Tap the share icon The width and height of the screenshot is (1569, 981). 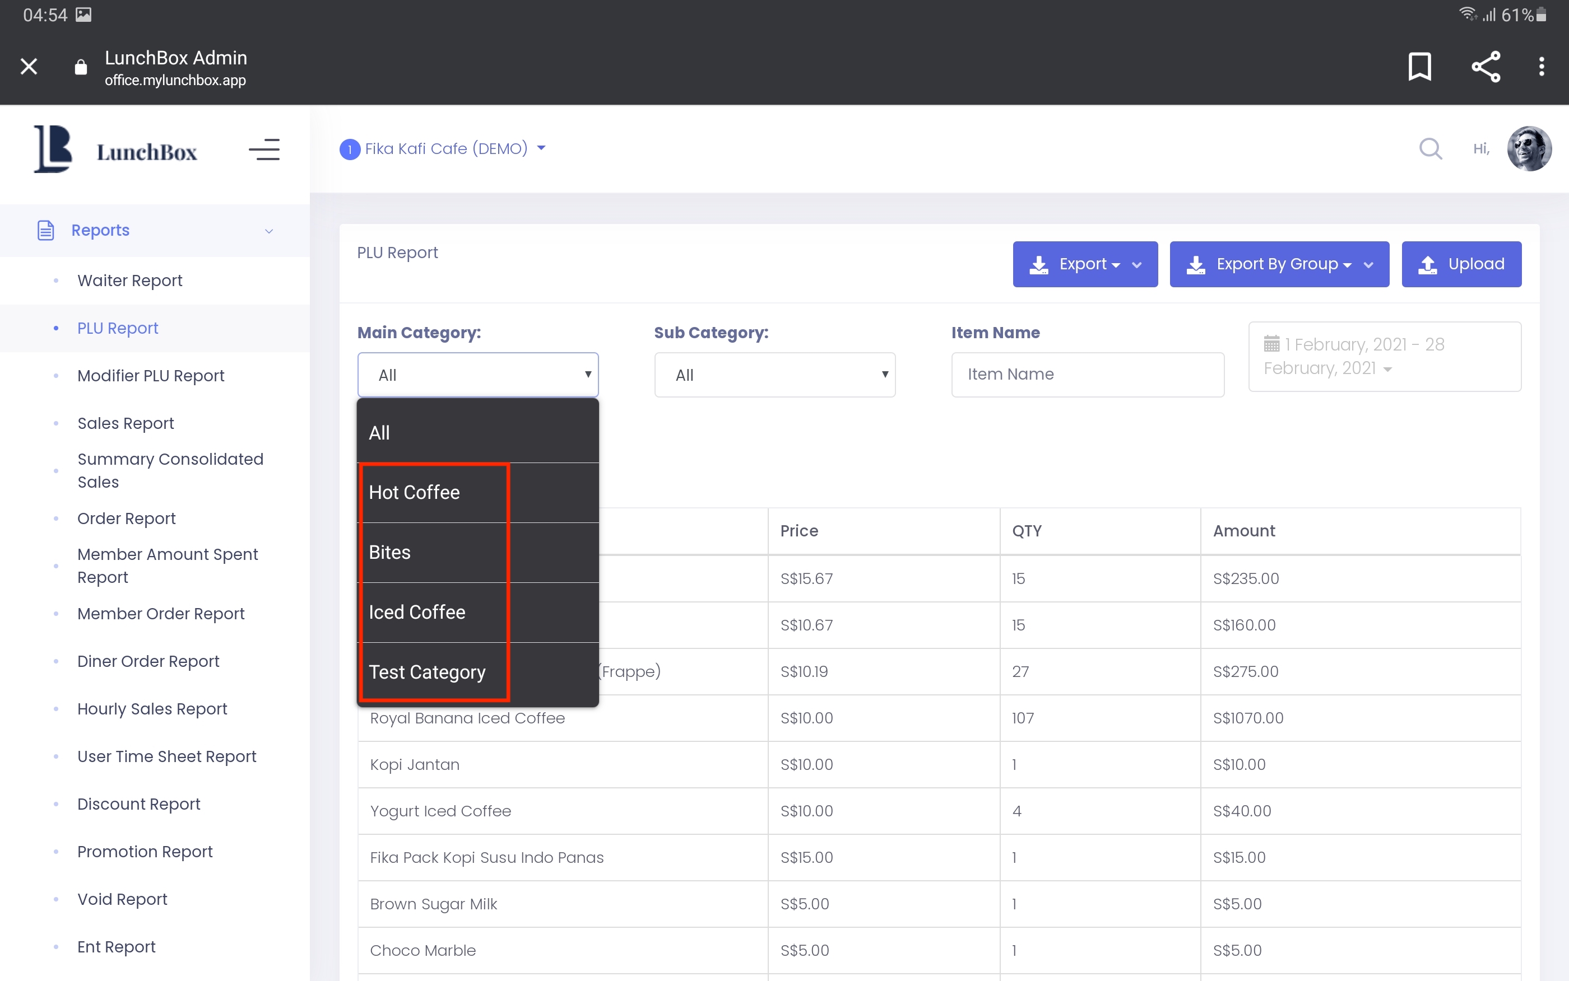tap(1486, 66)
